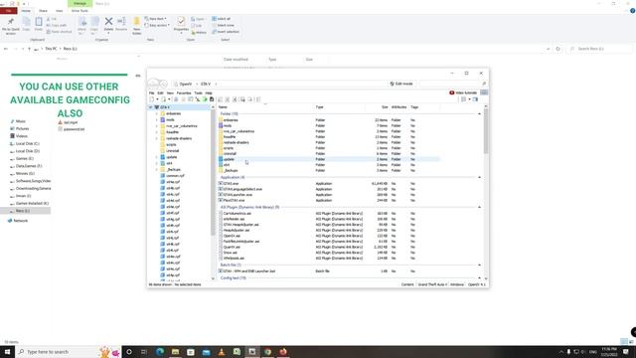Click Select all in the Explorer ribbon
Viewport: 636px width, 358px height.
pyautogui.click(x=221, y=19)
